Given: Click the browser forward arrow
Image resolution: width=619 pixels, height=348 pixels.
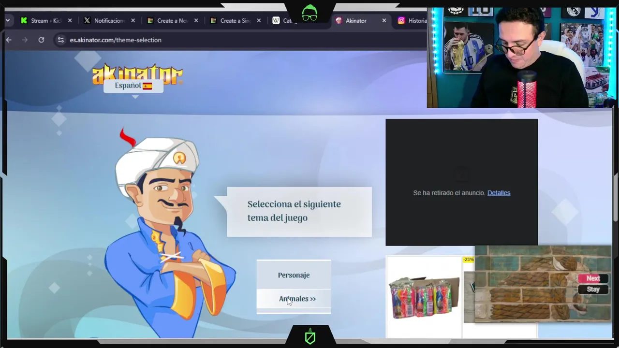Looking at the screenshot, I should coord(25,40).
